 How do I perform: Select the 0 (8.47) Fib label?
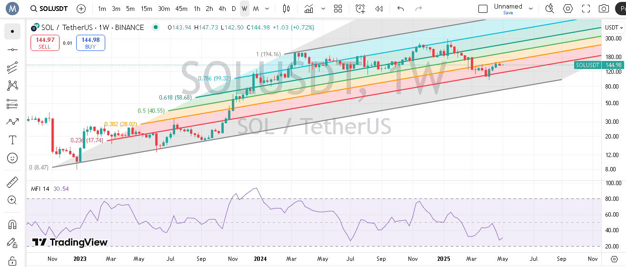(x=39, y=168)
